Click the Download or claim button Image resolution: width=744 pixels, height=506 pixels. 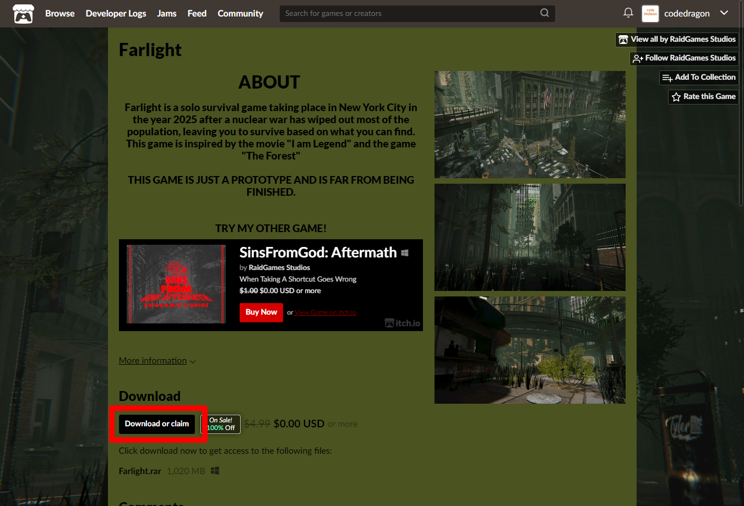(157, 424)
